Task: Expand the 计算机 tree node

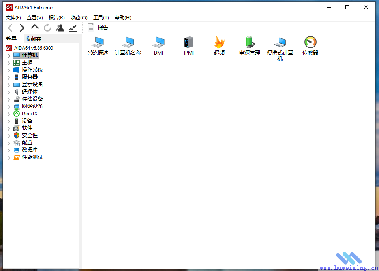Action: click(x=9, y=56)
